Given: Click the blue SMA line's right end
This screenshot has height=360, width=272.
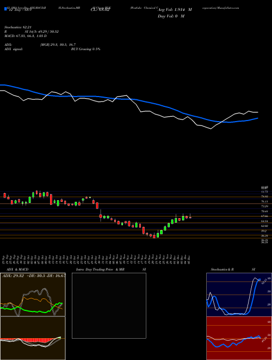Looking at the screenshot, I should coord(257,118).
